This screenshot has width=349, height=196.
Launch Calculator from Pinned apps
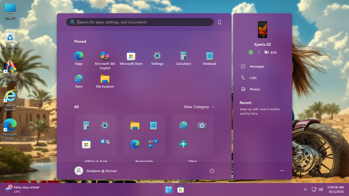[183, 59]
